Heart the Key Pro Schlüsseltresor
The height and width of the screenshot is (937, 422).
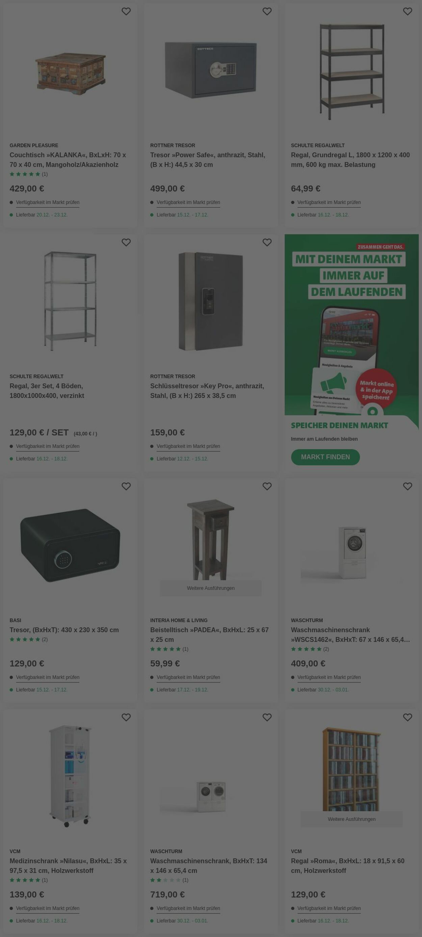click(267, 242)
